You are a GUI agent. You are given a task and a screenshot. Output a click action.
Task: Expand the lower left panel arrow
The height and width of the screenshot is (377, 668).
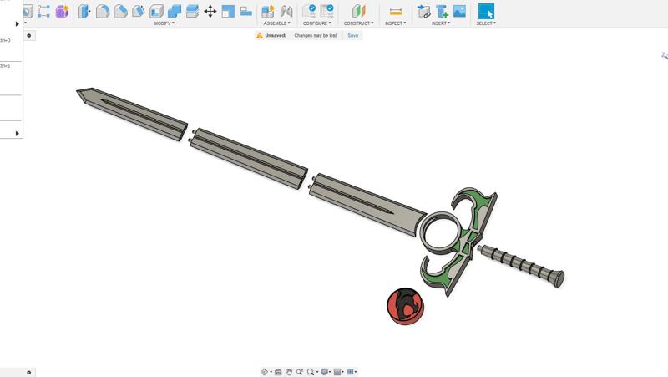click(17, 134)
